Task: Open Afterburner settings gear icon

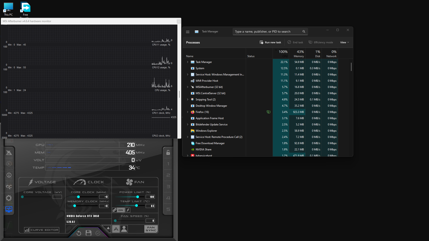Action: (x=9, y=198)
